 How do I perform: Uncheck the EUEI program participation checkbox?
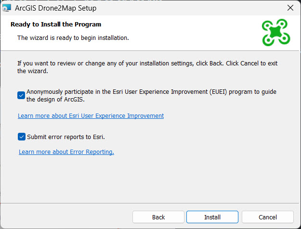click(x=21, y=95)
